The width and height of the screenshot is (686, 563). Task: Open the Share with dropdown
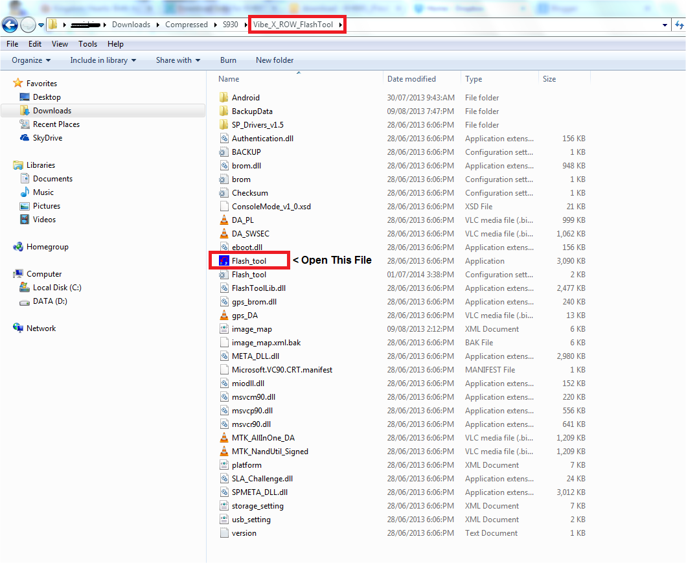click(178, 60)
